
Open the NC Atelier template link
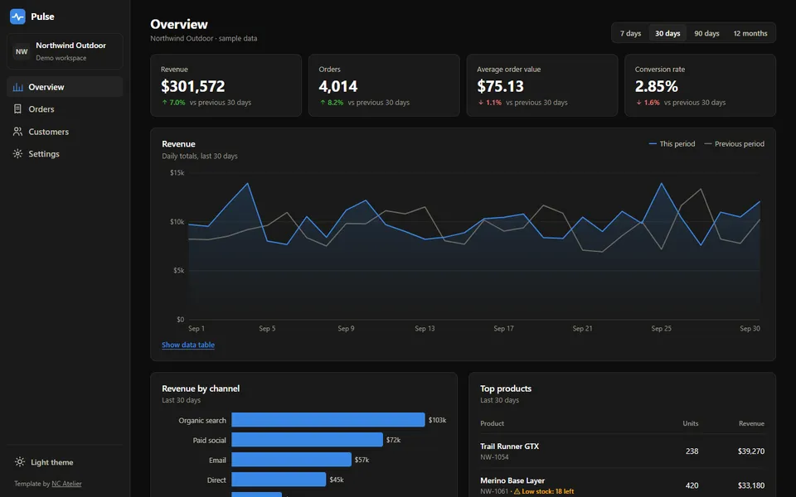(x=66, y=484)
